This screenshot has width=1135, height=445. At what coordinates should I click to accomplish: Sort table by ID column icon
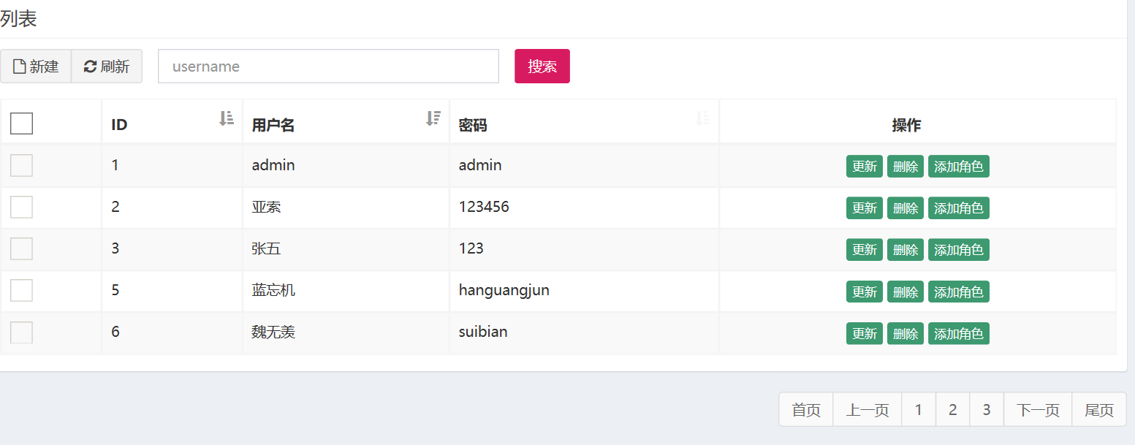coord(227,118)
